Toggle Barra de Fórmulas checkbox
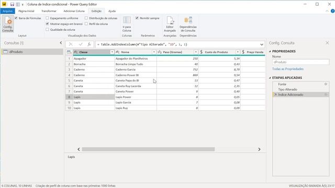335x188 pixels. (16, 18)
